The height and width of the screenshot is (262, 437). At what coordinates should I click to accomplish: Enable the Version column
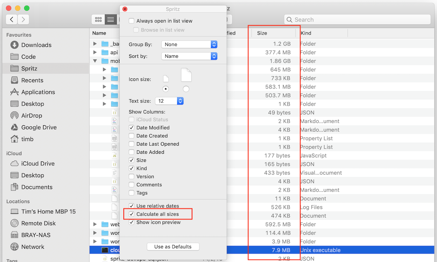131,177
